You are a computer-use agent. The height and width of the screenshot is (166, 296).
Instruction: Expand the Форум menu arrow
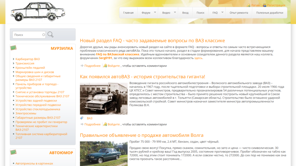155,12
